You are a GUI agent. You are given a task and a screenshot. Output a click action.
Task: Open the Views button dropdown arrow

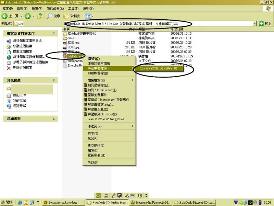tap(92, 16)
